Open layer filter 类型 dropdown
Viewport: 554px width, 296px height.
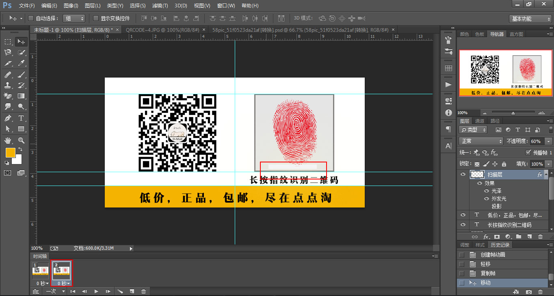pyautogui.click(x=473, y=130)
